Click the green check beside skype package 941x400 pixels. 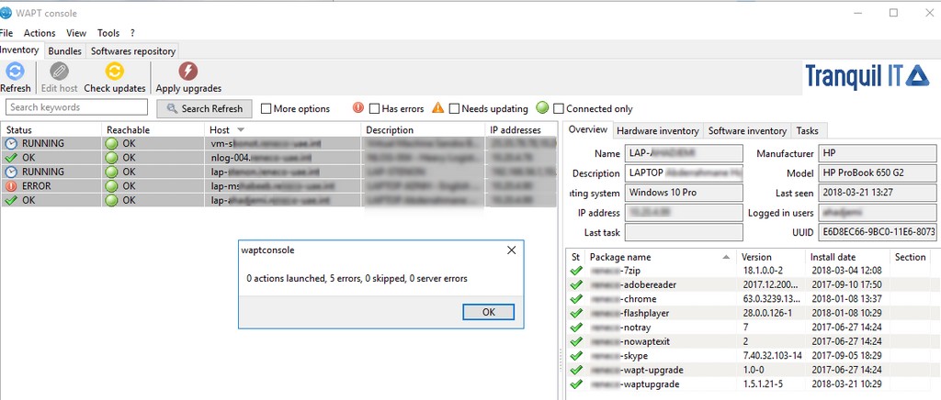(576, 354)
